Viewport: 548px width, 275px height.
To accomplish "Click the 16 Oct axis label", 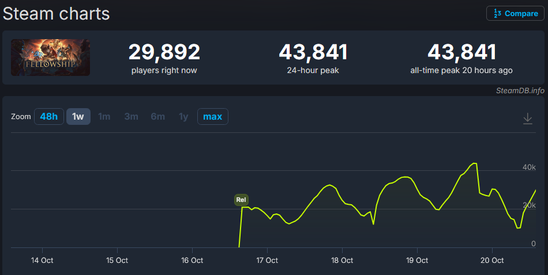I will pyautogui.click(x=192, y=261).
